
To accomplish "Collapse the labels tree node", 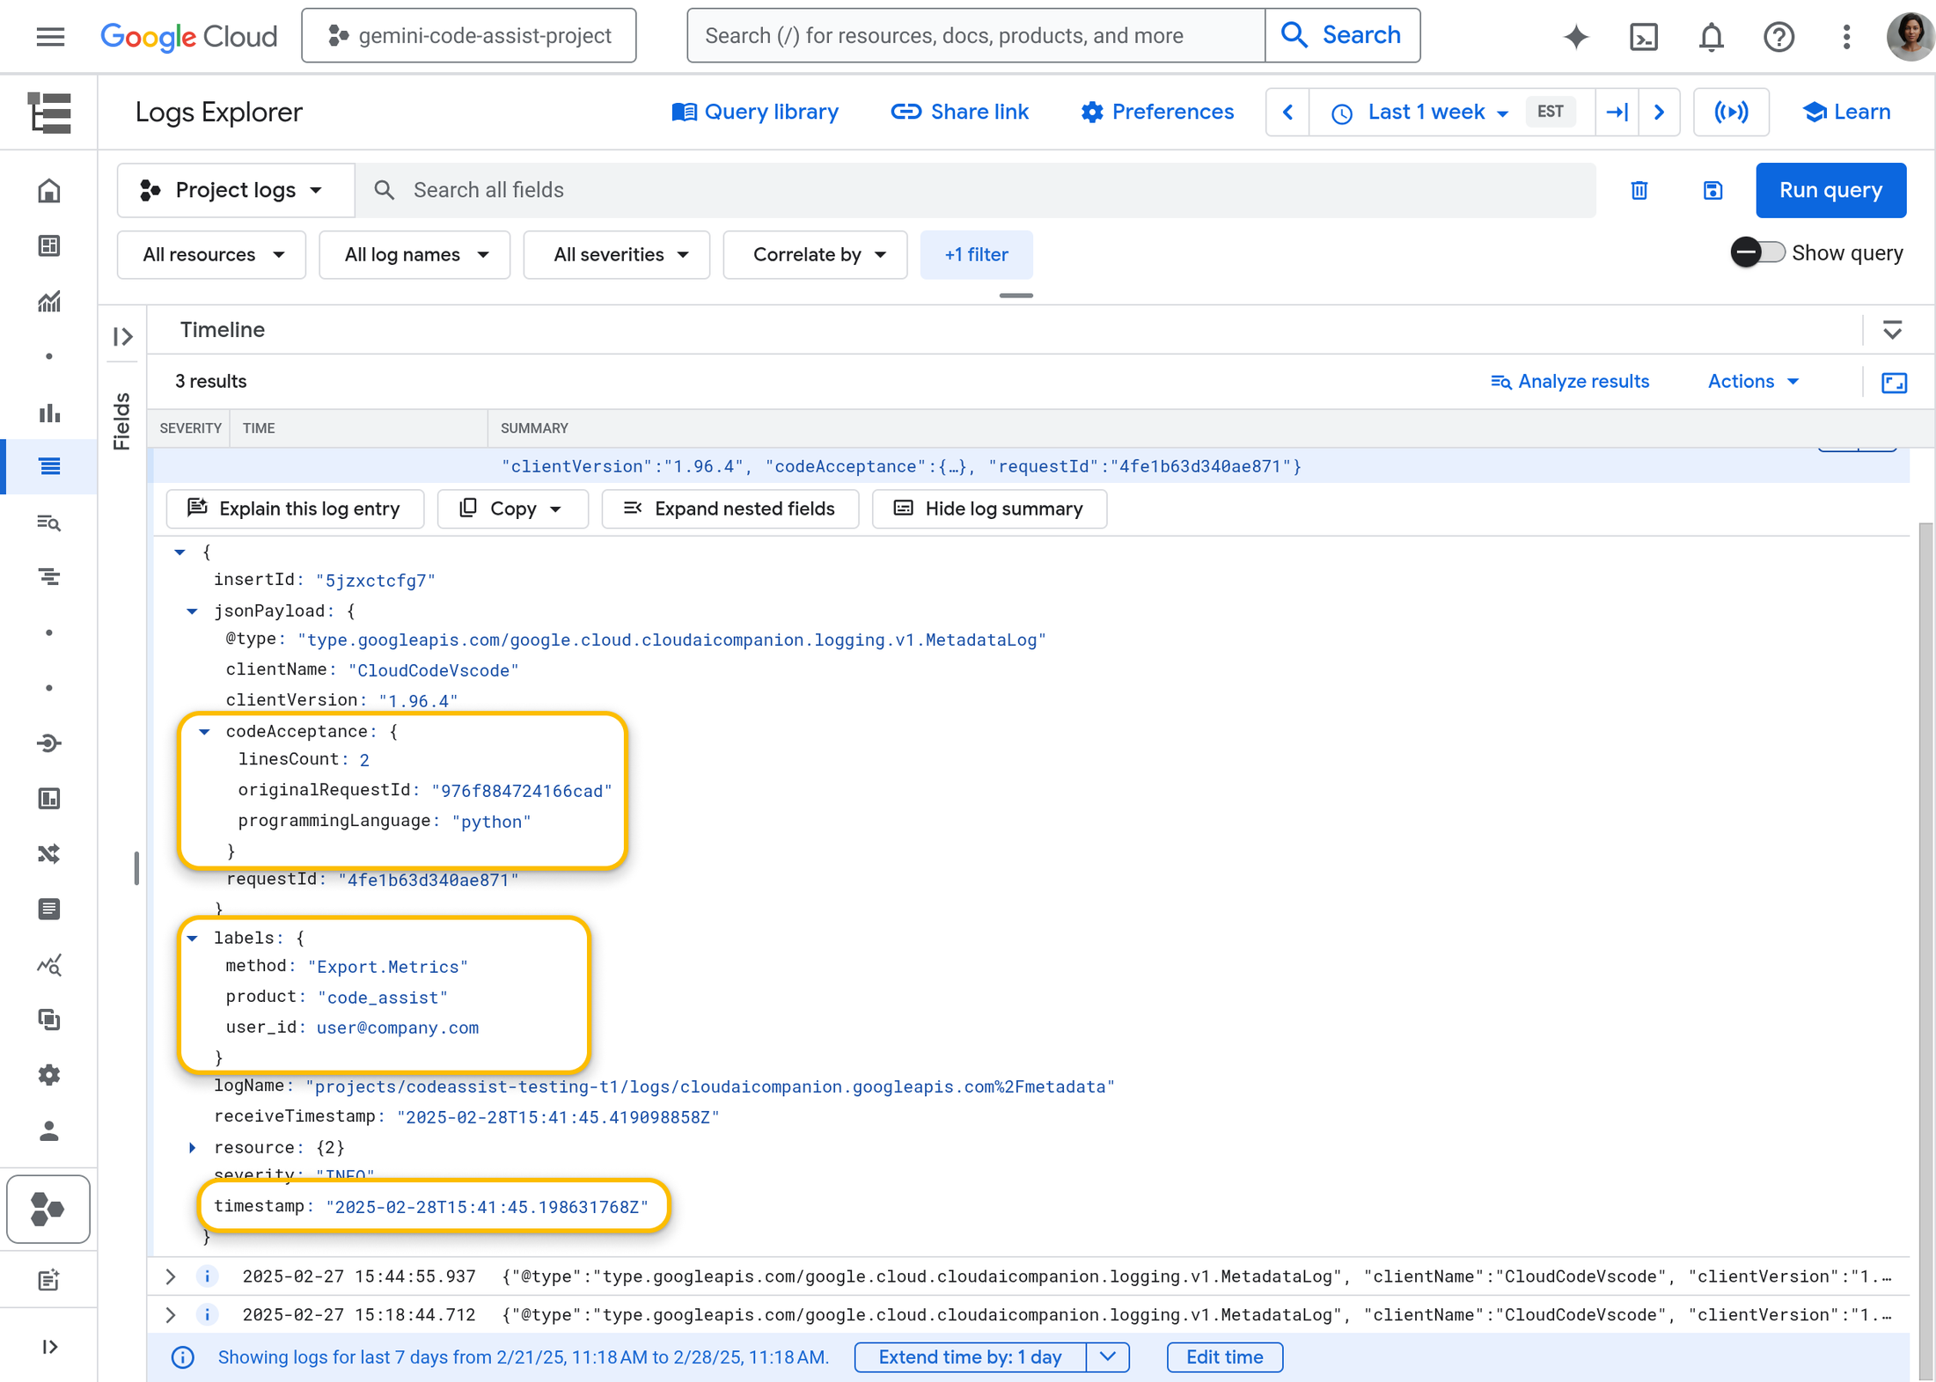I will [x=192, y=938].
